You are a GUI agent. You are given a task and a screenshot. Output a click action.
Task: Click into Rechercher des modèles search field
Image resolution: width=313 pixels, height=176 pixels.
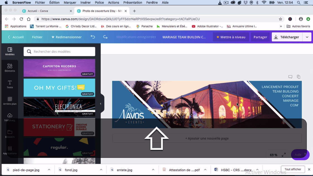[x=59, y=52]
